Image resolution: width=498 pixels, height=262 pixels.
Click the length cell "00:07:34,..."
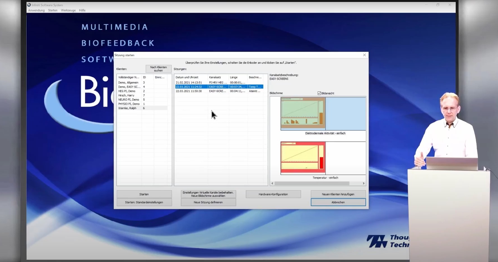(x=238, y=87)
